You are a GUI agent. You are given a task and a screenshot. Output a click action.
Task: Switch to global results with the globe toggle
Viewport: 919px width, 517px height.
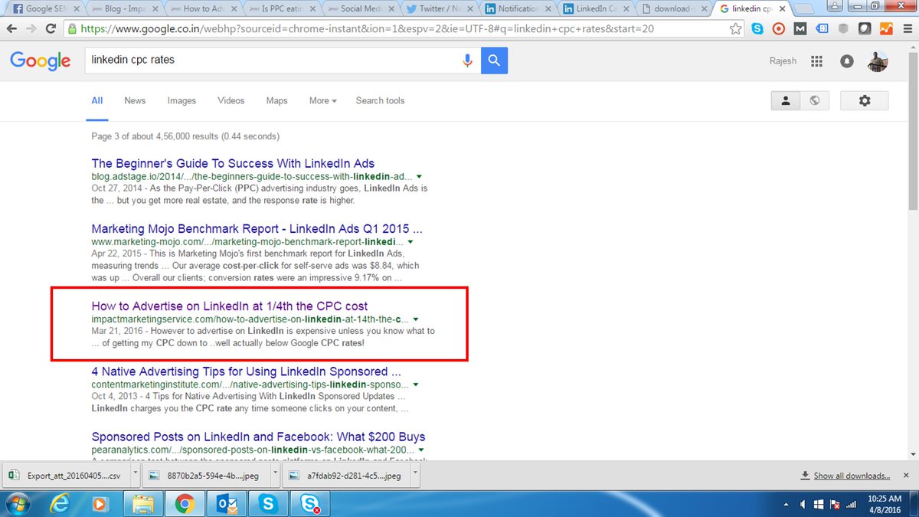click(814, 100)
